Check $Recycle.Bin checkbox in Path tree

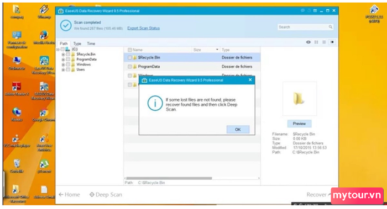[68, 54]
